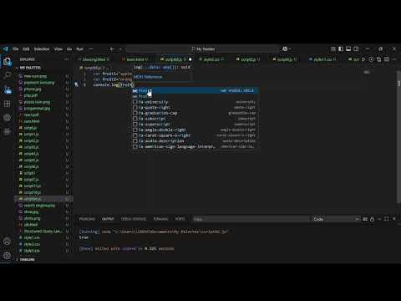The width and height of the screenshot is (401, 301).
Task: Open editor More Actions ellipsis
Action: tap(394, 59)
